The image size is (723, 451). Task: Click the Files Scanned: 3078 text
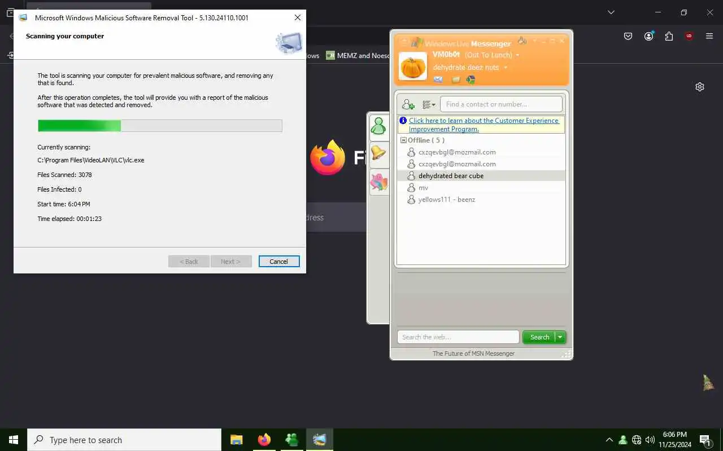pyautogui.click(x=64, y=175)
